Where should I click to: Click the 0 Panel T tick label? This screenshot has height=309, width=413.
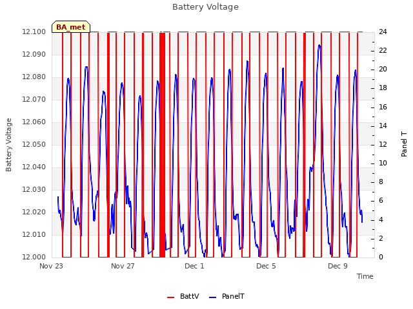pos(381,257)
